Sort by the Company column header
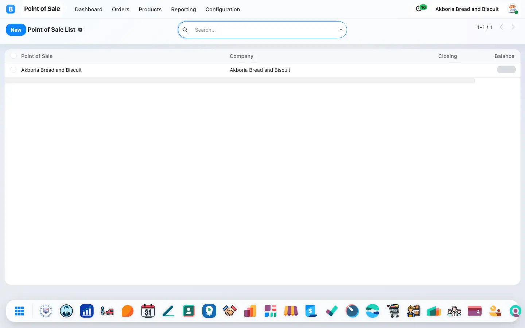 click(x=241, y=56)
